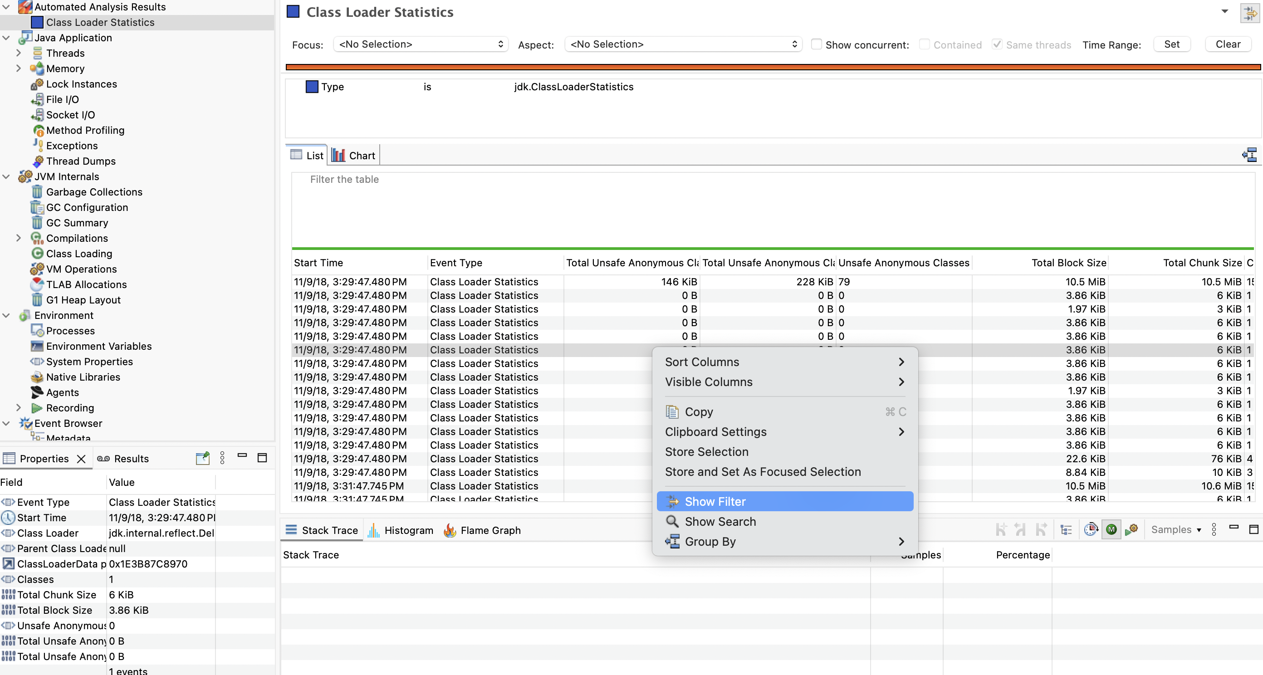Click the table settings icon beside the List and Chart tabs

coord(1249,156)
